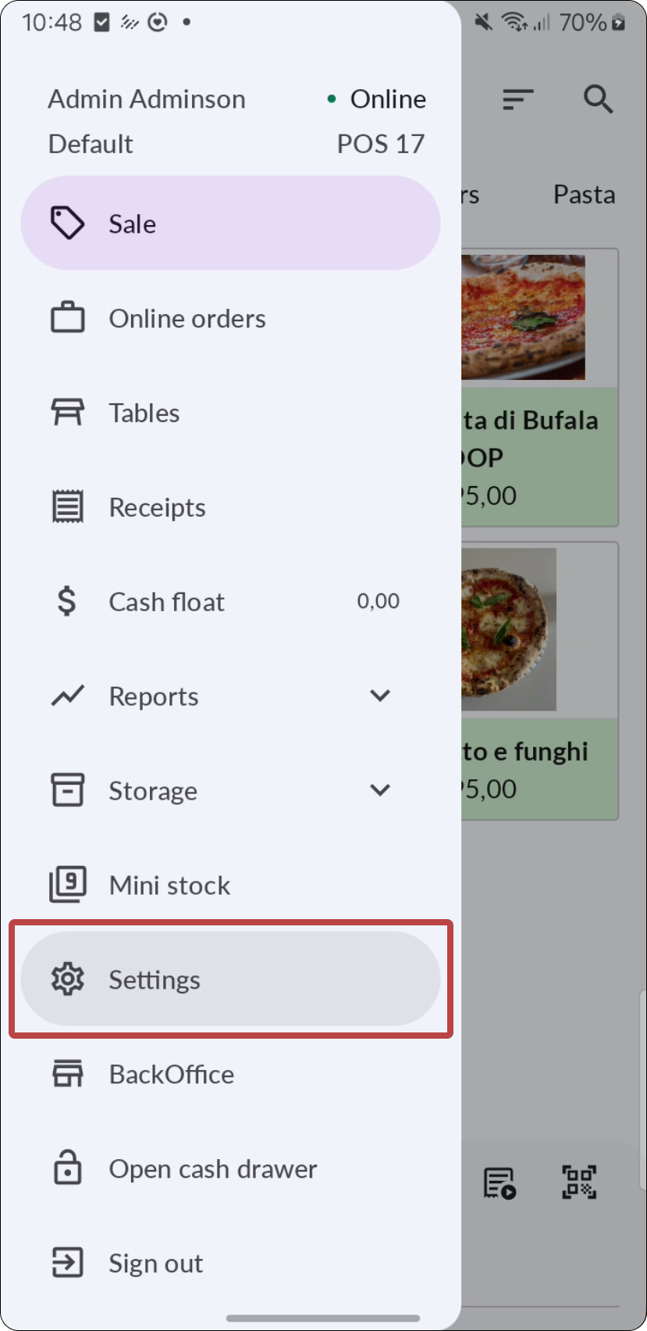Click the Tables chair icon

point(68,413)
